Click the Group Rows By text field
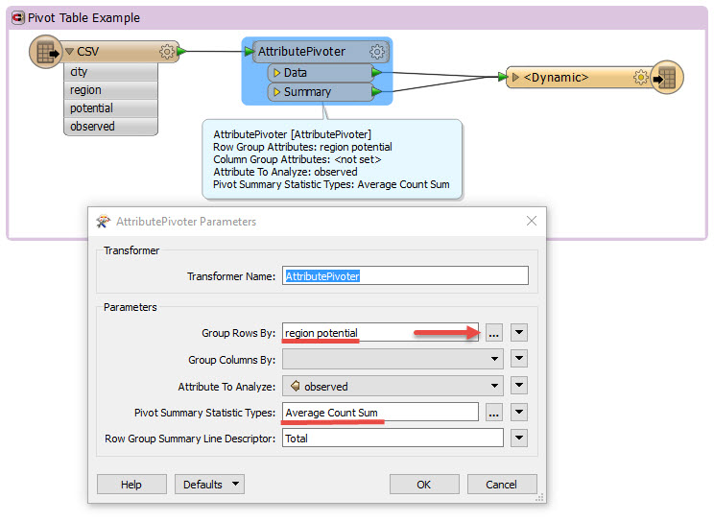The width and height of the screenshot is (714, 522). tap(380, 333)
